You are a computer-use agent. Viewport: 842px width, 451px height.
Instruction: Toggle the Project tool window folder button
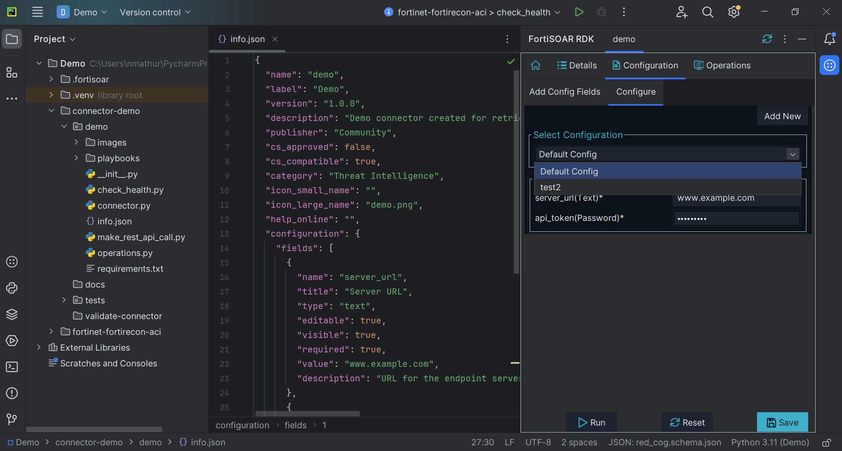click(x=12, y=39)
